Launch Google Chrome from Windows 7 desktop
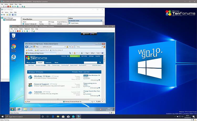Viewport: 197px width, 121px height. click(14, 48)
